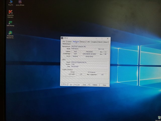The height and width of the screenshot is (121, 161).
Task: Switch to the CPU tab
Action: tap(64, 42)
